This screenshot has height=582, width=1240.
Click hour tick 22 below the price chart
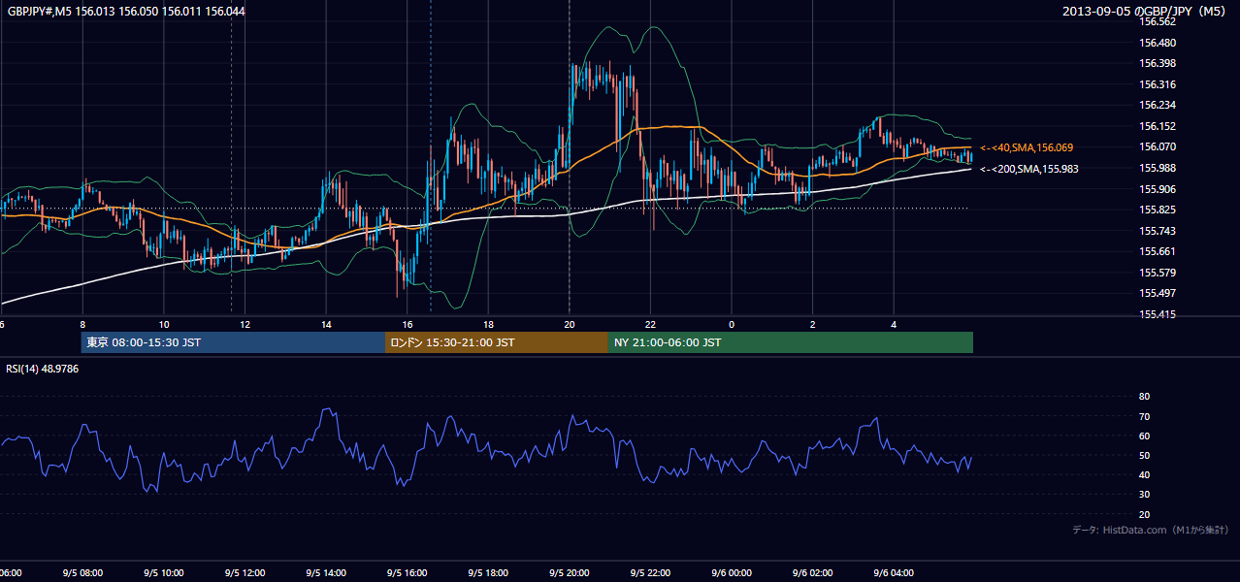click(650, 324)
